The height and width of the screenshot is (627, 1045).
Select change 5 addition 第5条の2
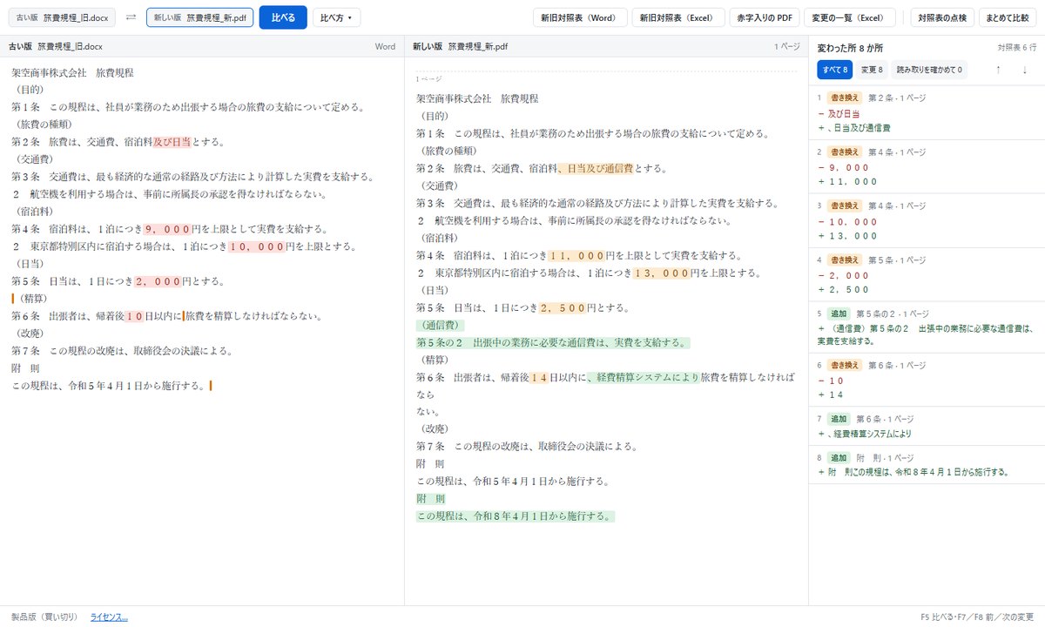pyautogui.click(x=927, y=328)
